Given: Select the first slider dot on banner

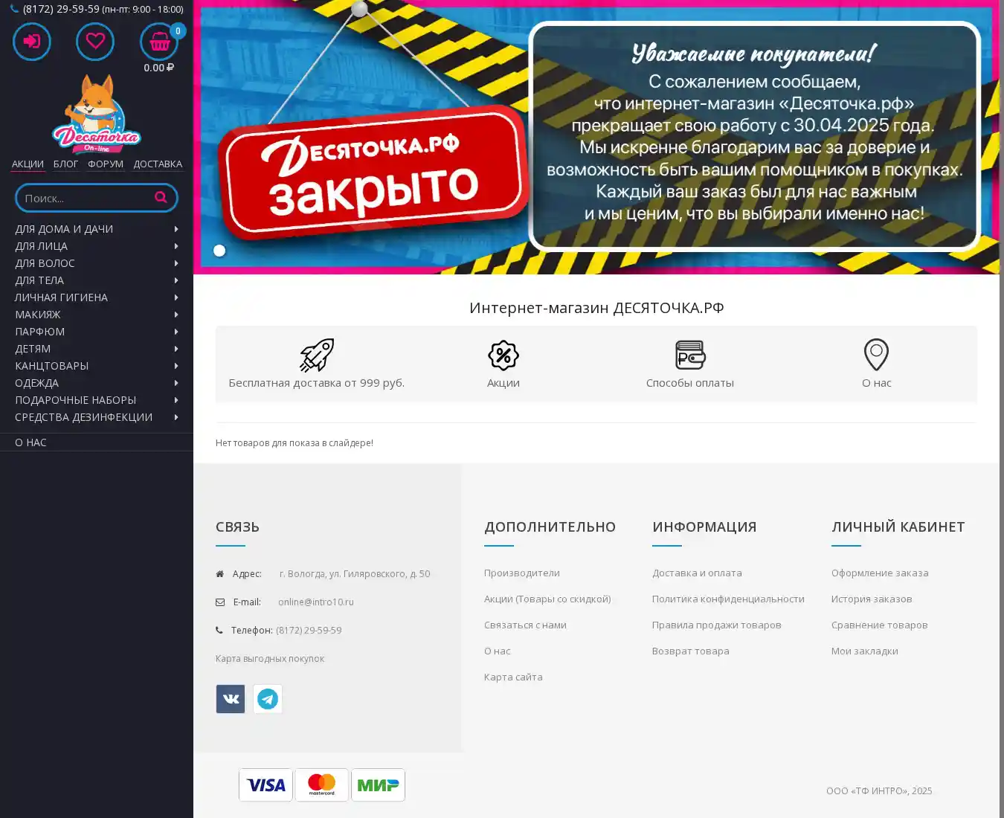Looking at the screenshot, I should coord(219,251).
